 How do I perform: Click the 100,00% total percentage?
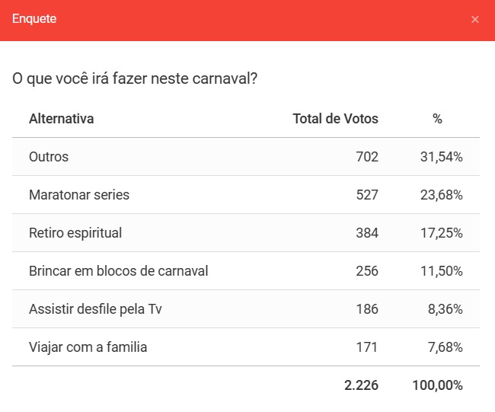[x=437, y=385]
